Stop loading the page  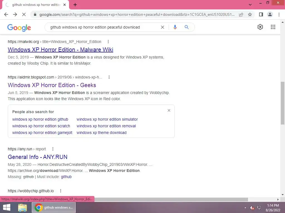pyautogui.click(x=24, y=14)
